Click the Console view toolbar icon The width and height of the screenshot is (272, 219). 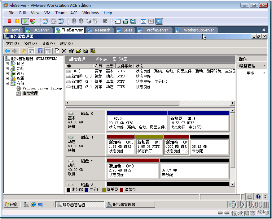click(x=159, y=21)
